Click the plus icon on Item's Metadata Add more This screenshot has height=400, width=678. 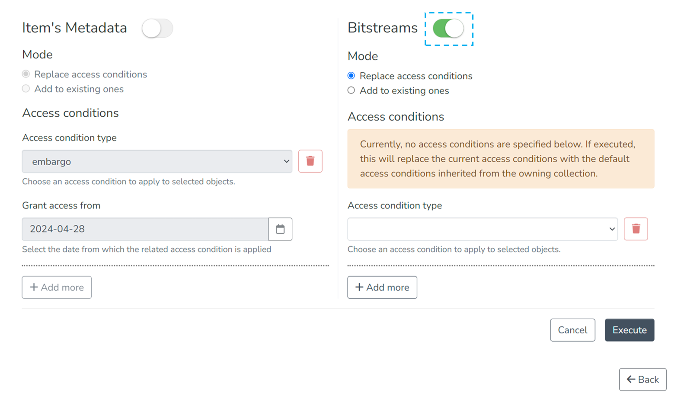pos(35,287)
